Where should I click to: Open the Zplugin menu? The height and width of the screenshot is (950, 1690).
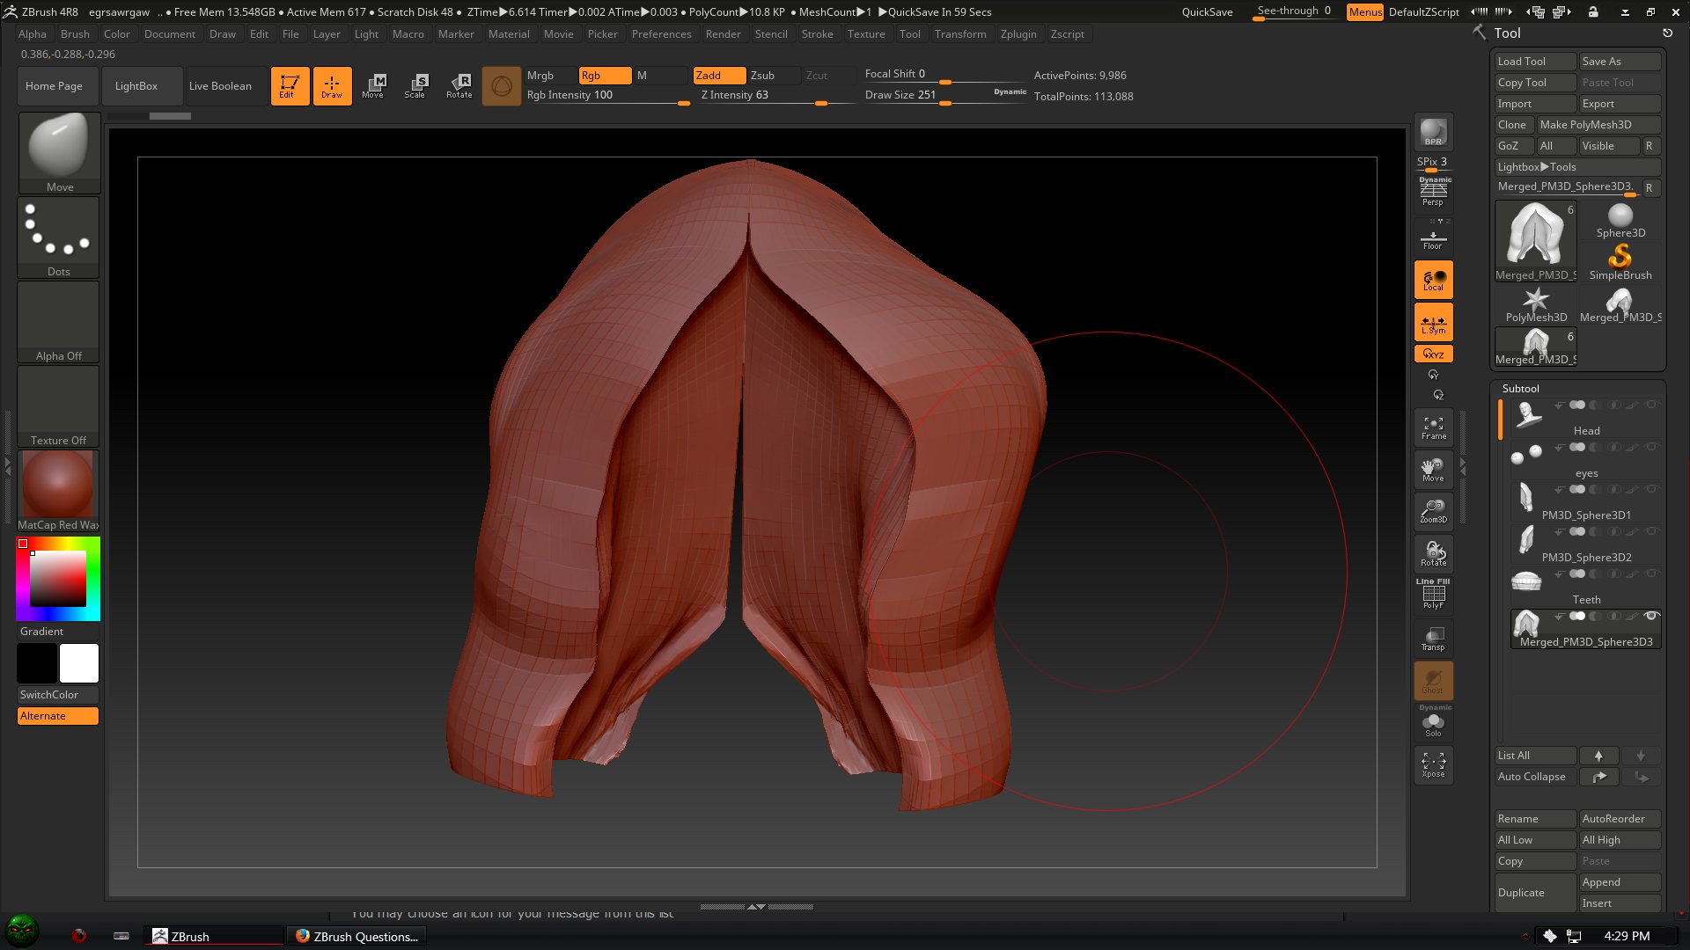pos(1018,34)
